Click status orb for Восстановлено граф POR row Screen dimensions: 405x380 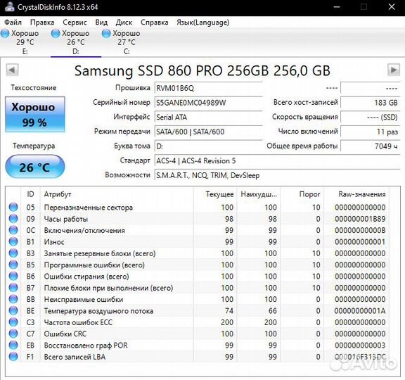coord(13,345)
